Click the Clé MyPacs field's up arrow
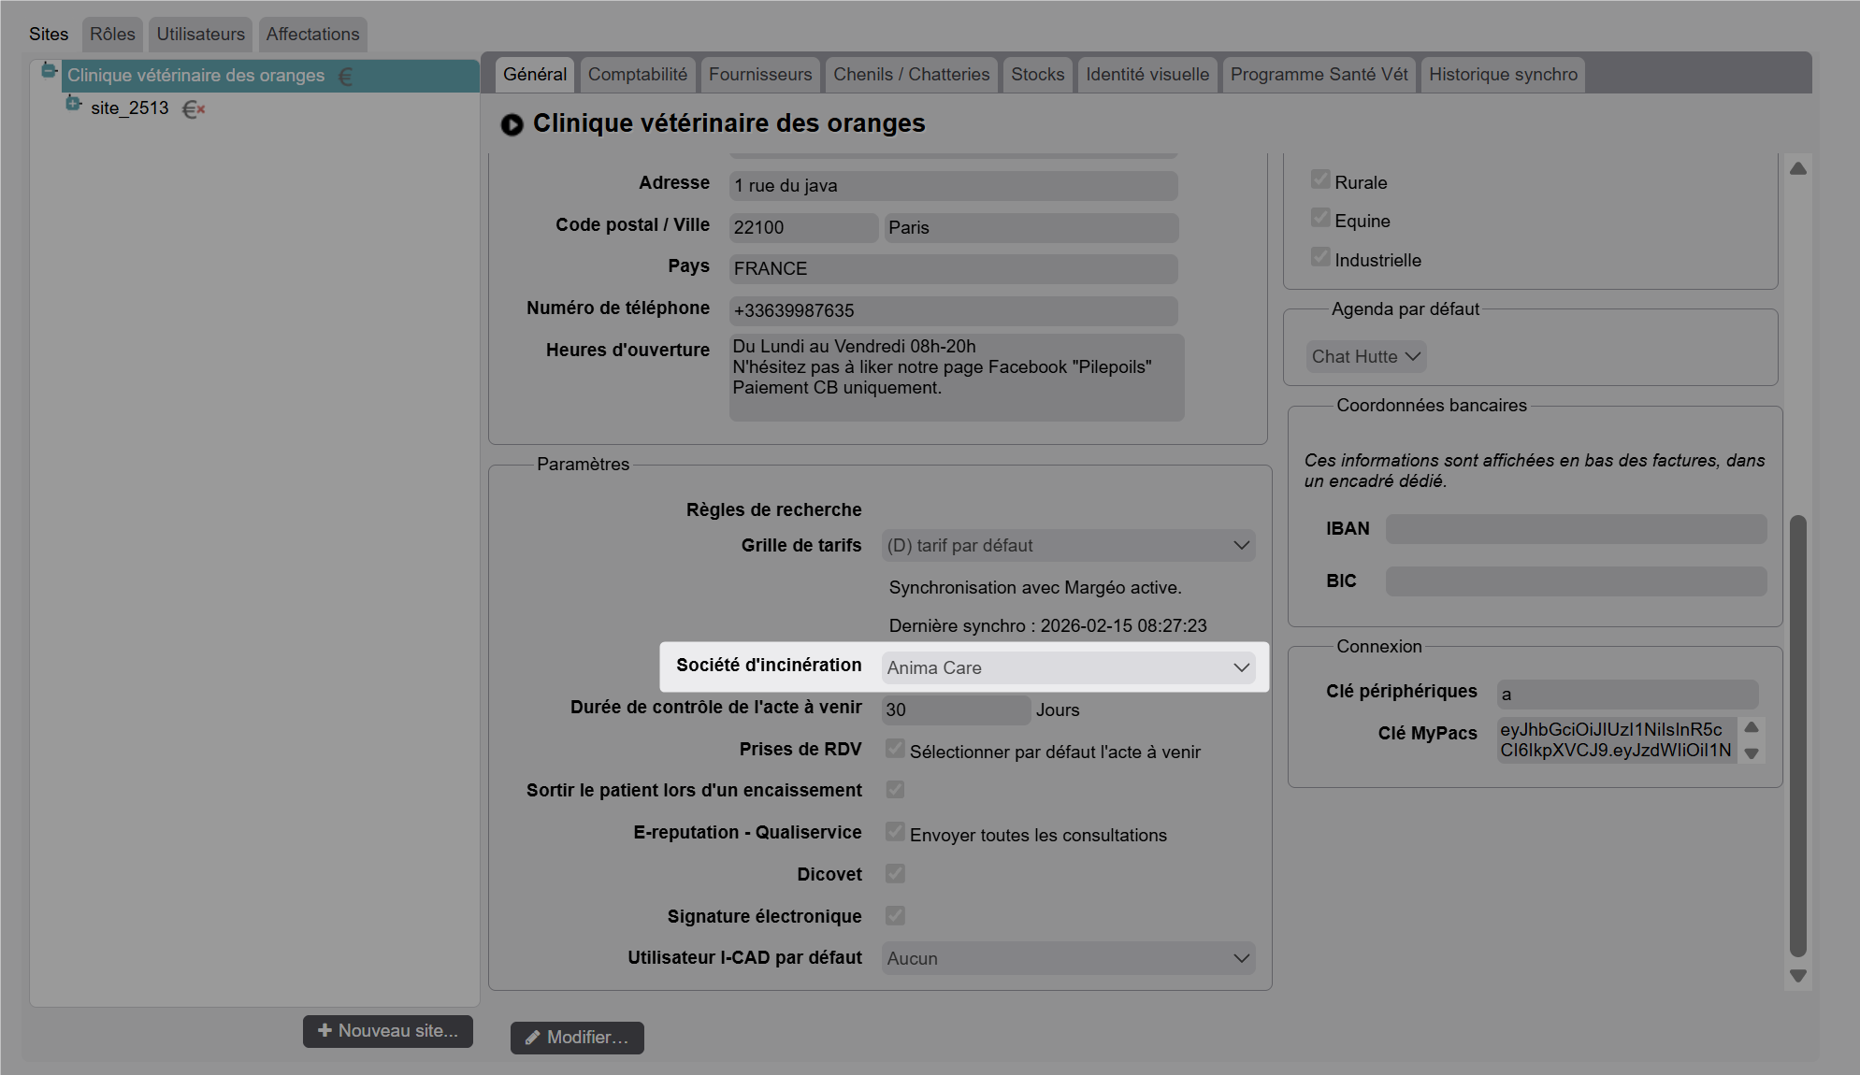Image resolution: width=1860 pixels, height=1075 pixels. 1752,727
